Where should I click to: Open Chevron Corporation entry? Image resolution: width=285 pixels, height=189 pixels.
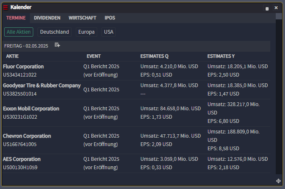27,136
